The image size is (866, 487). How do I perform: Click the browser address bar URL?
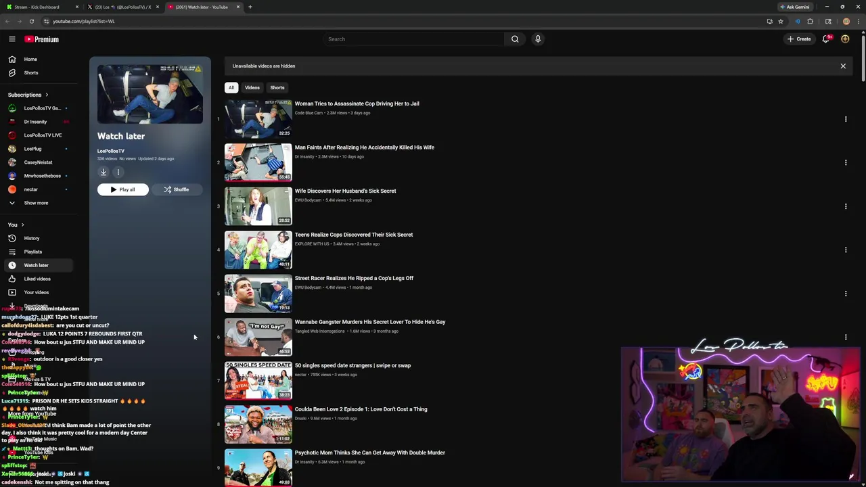[x=84, y=21]
